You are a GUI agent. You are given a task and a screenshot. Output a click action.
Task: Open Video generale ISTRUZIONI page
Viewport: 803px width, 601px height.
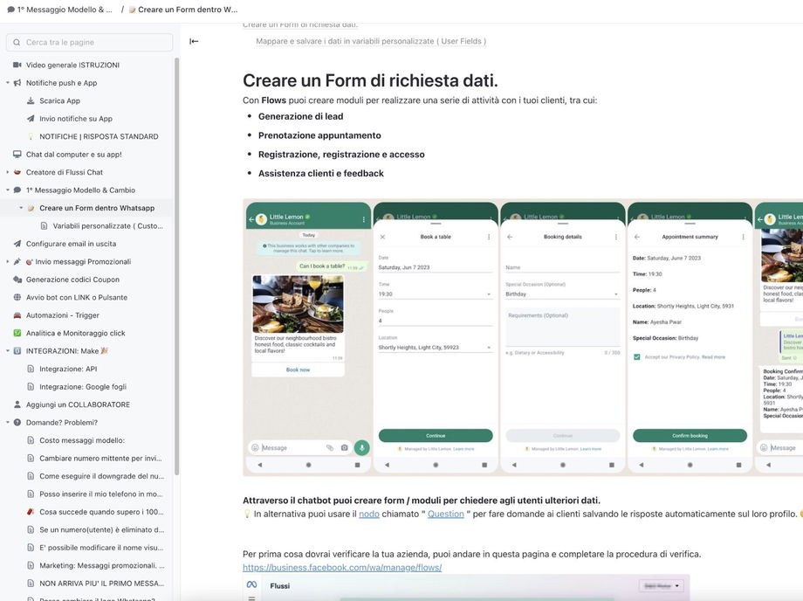(72, 65)
